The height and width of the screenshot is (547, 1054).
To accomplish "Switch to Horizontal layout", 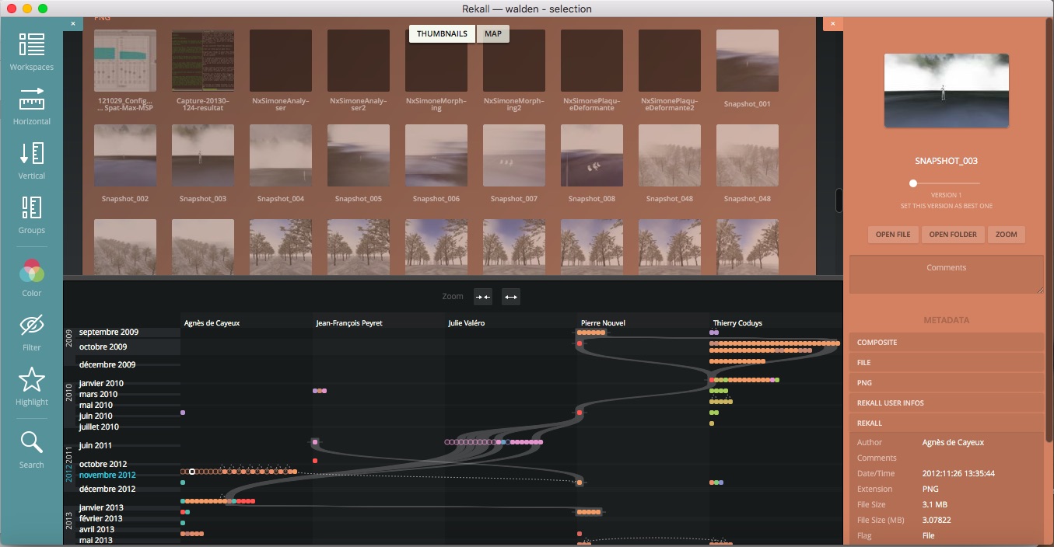I will (x=32, y=106).
